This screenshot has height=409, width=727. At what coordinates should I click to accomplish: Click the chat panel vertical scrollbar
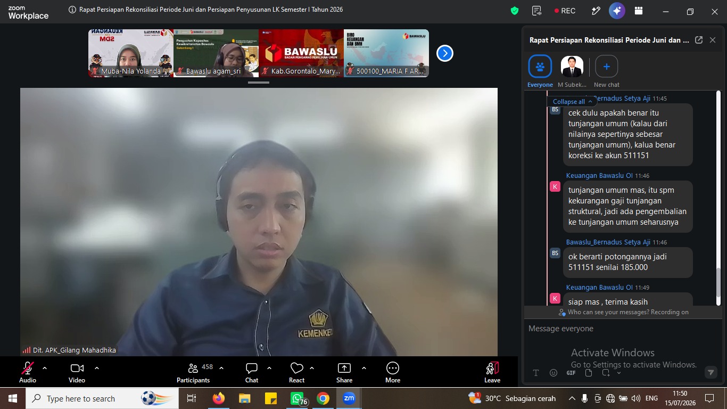[x=718, y=282]
